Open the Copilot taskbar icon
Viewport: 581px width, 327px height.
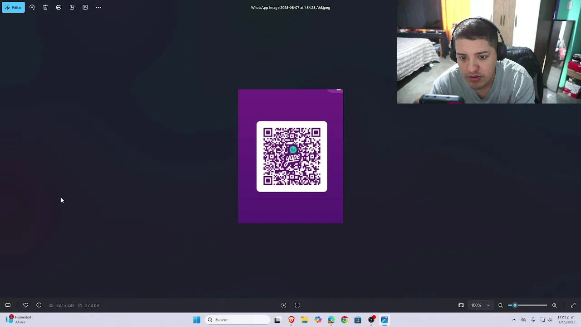pyautogui.click(x=318, y=320)
